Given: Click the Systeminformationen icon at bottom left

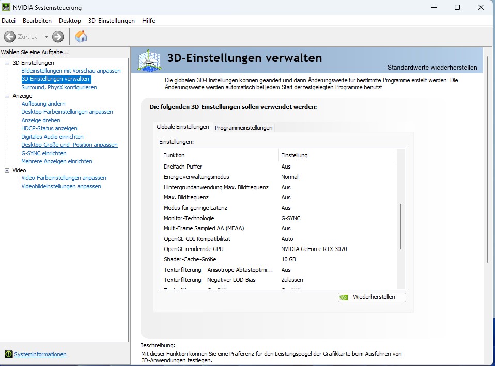Looking at the screenshot, I should 8,354.
